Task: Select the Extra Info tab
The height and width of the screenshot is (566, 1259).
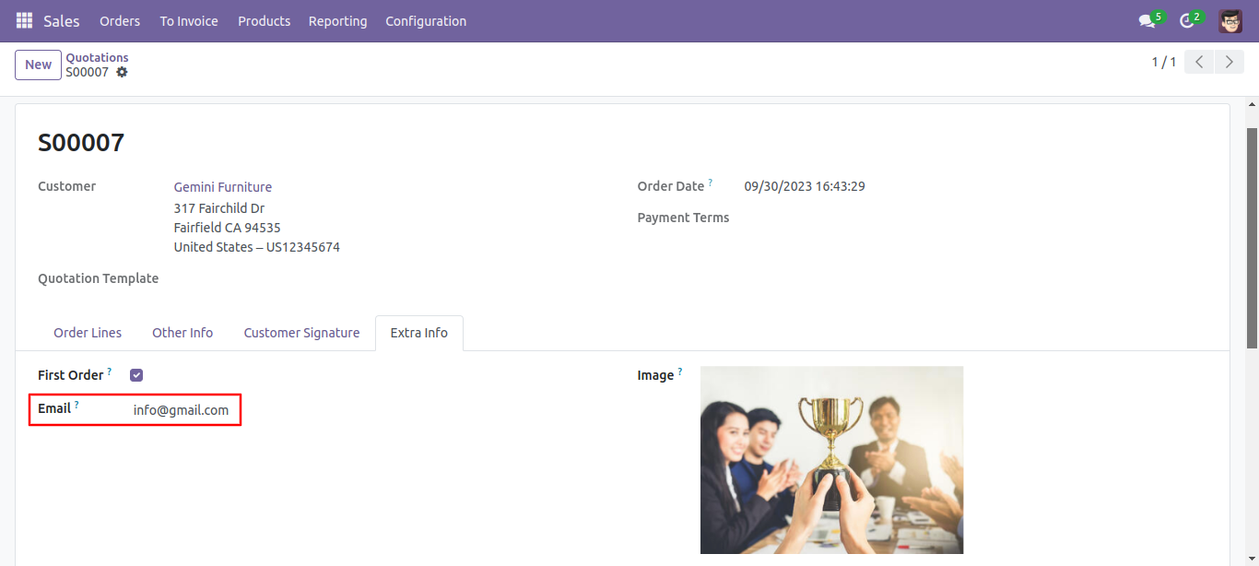Action: coord(419,333)
